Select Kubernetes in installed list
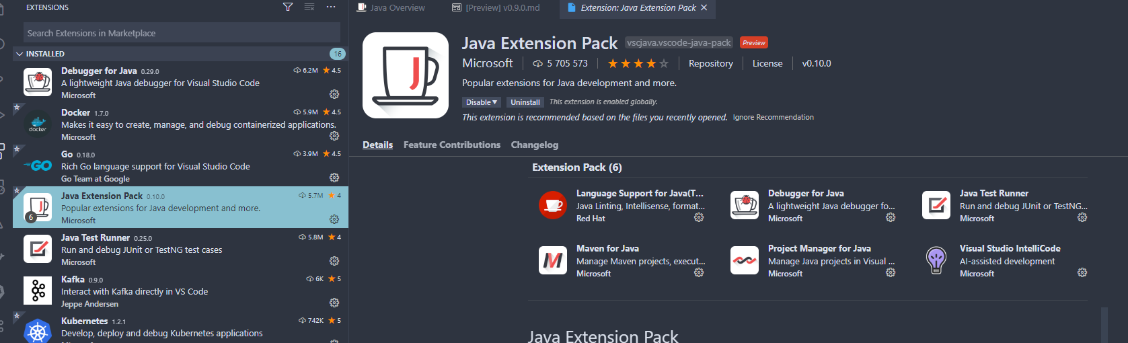The image size is (1128, 343). (180, 328)
